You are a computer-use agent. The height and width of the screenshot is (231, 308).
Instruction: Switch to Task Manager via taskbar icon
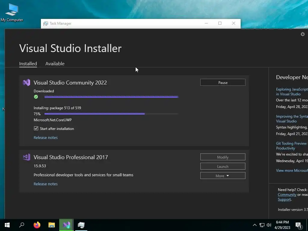point(81,225)
